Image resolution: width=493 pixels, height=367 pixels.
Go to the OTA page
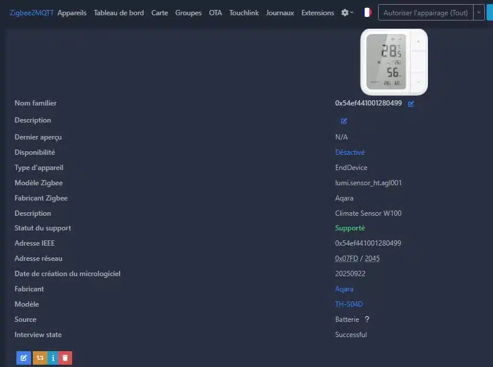tap(215, 13)
